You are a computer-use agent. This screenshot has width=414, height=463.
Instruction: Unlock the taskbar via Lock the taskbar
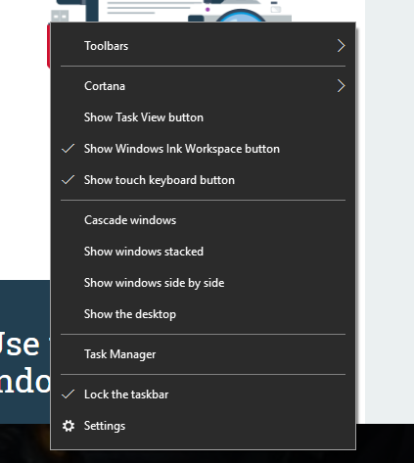[x=203, y=394]
